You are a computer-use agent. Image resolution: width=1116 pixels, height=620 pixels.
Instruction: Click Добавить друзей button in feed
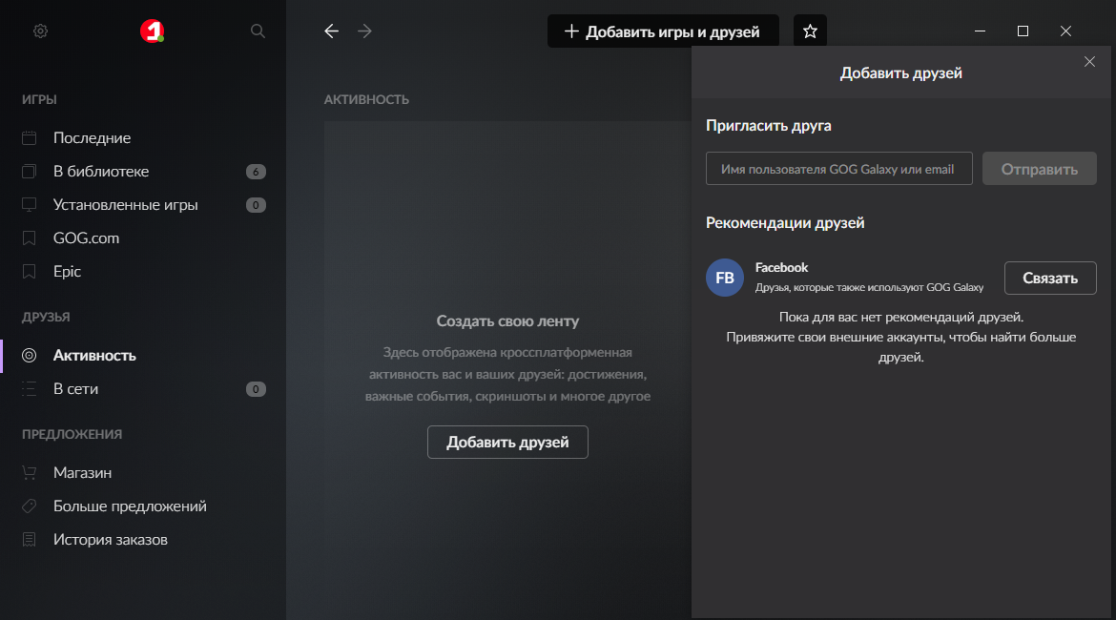[x=507, y=443]
